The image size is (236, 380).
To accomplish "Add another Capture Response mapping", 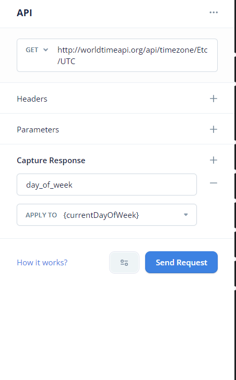I will (214, 160).
